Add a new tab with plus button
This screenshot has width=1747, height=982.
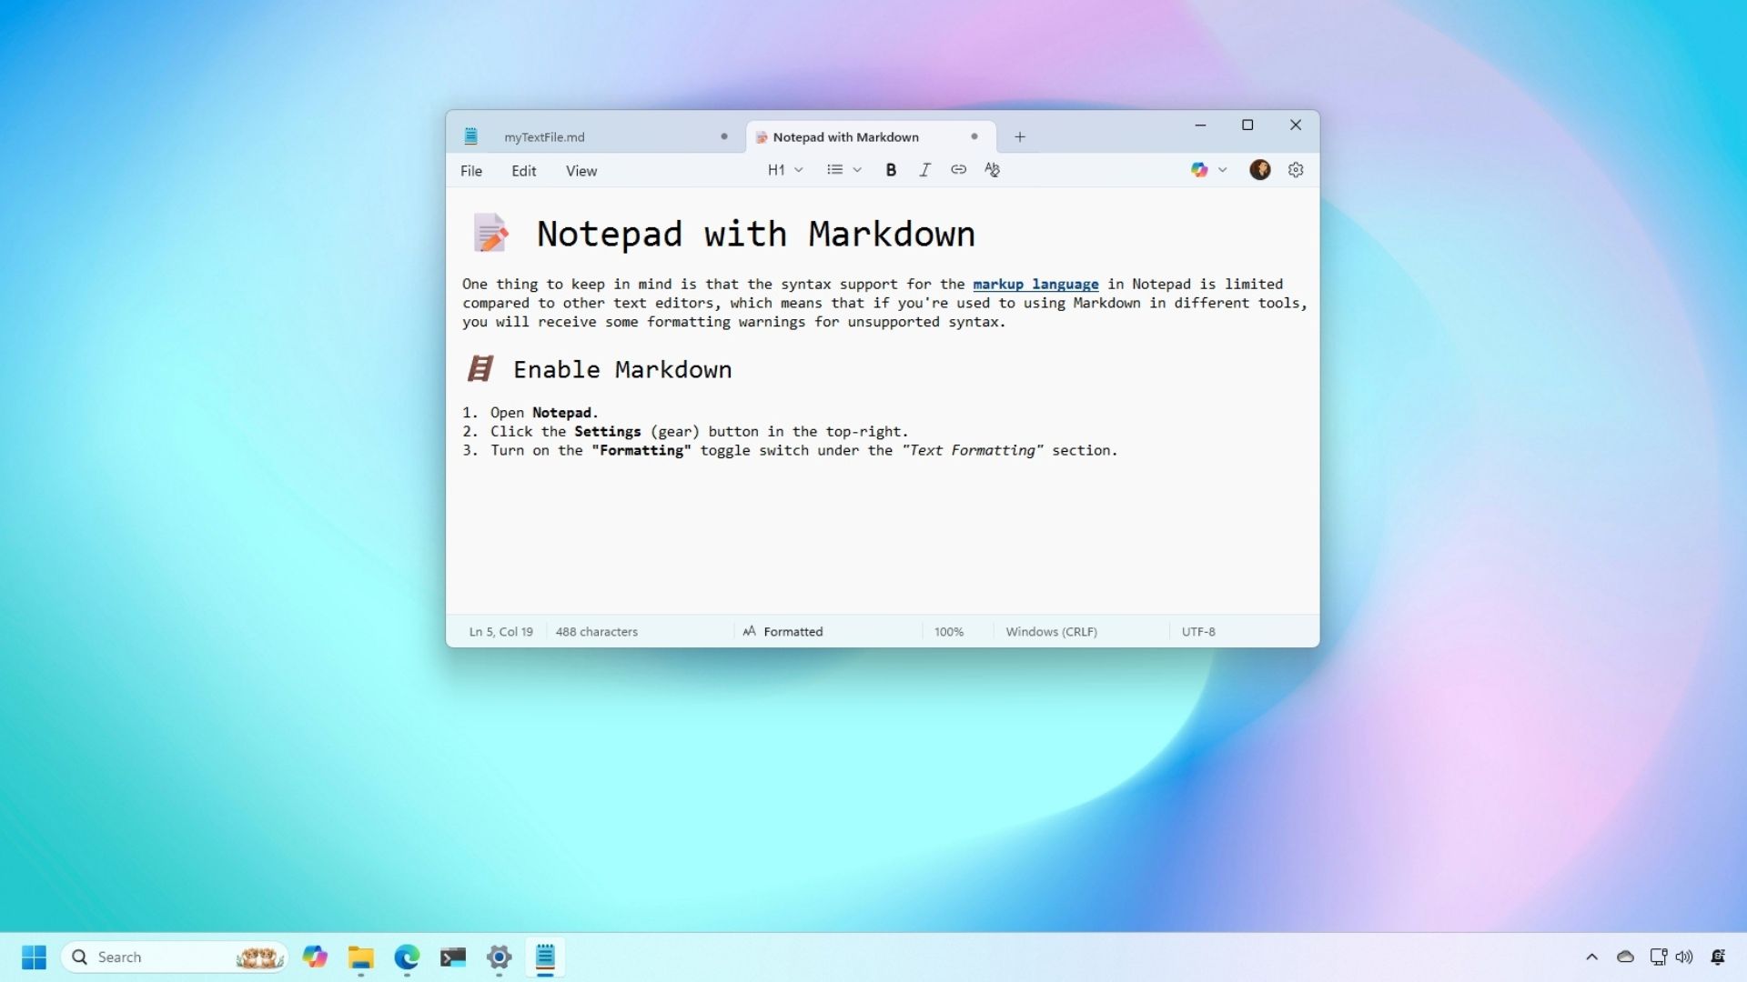[1020, 137]
